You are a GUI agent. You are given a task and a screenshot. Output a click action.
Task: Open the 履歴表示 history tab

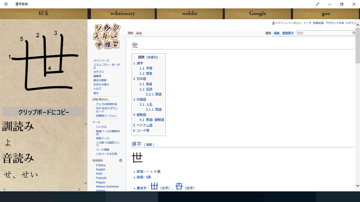288,33
